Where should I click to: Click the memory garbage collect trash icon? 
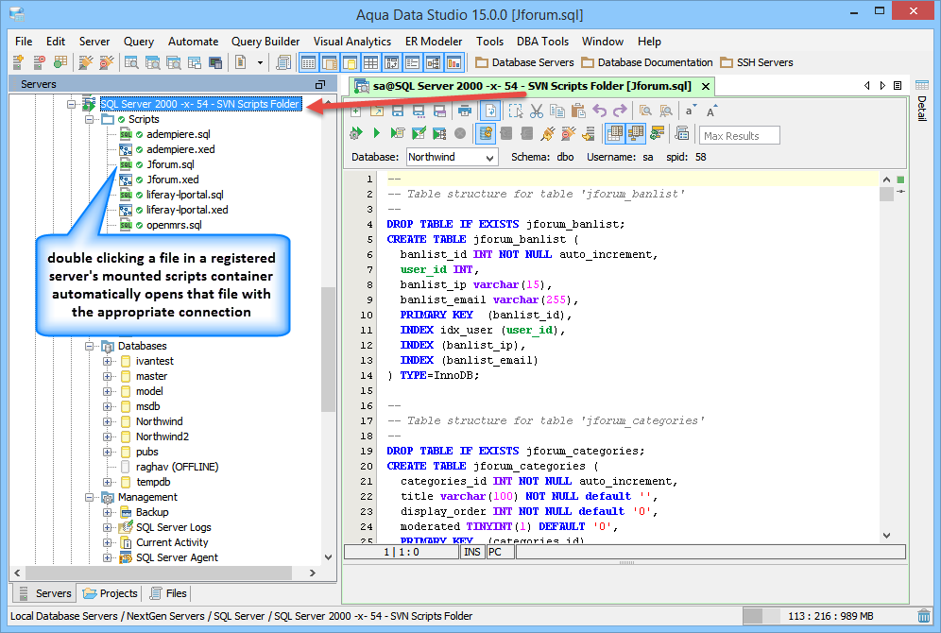click(x=924, y=616)
